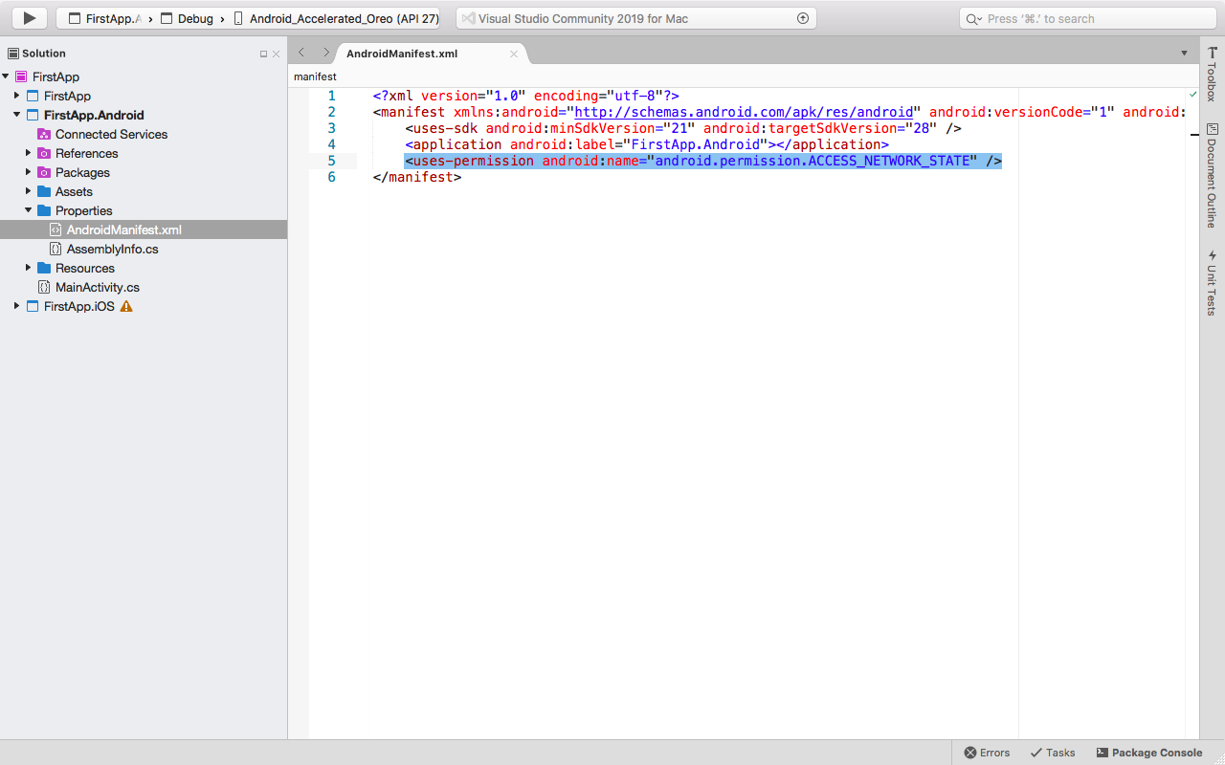Select the FirstApp.Android project label
This screenshot has width=1225, height=765.
[94, 115]
